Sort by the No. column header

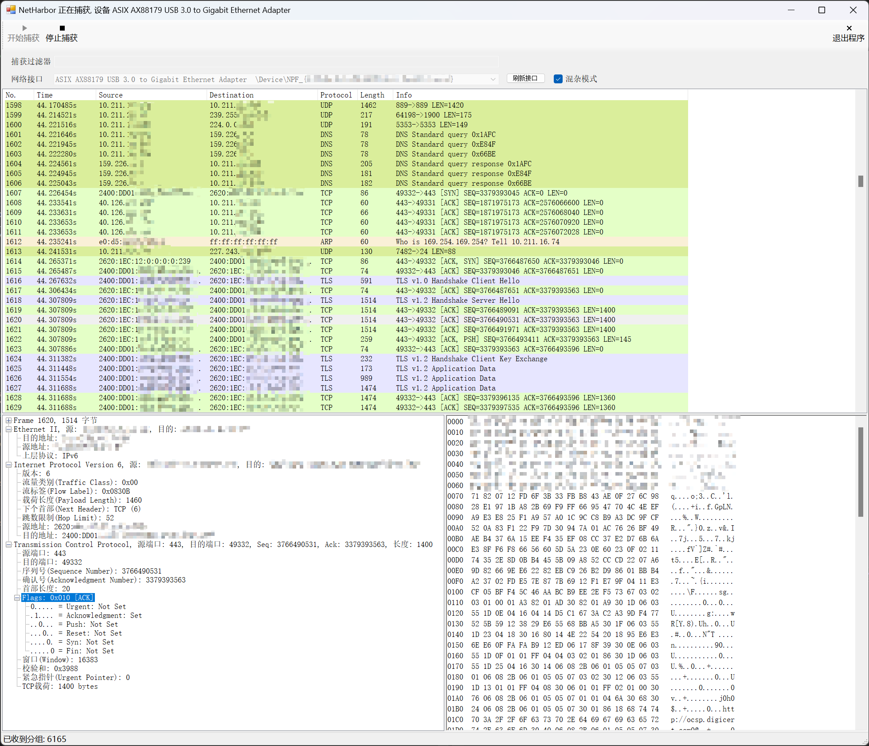tap(19, 95)
